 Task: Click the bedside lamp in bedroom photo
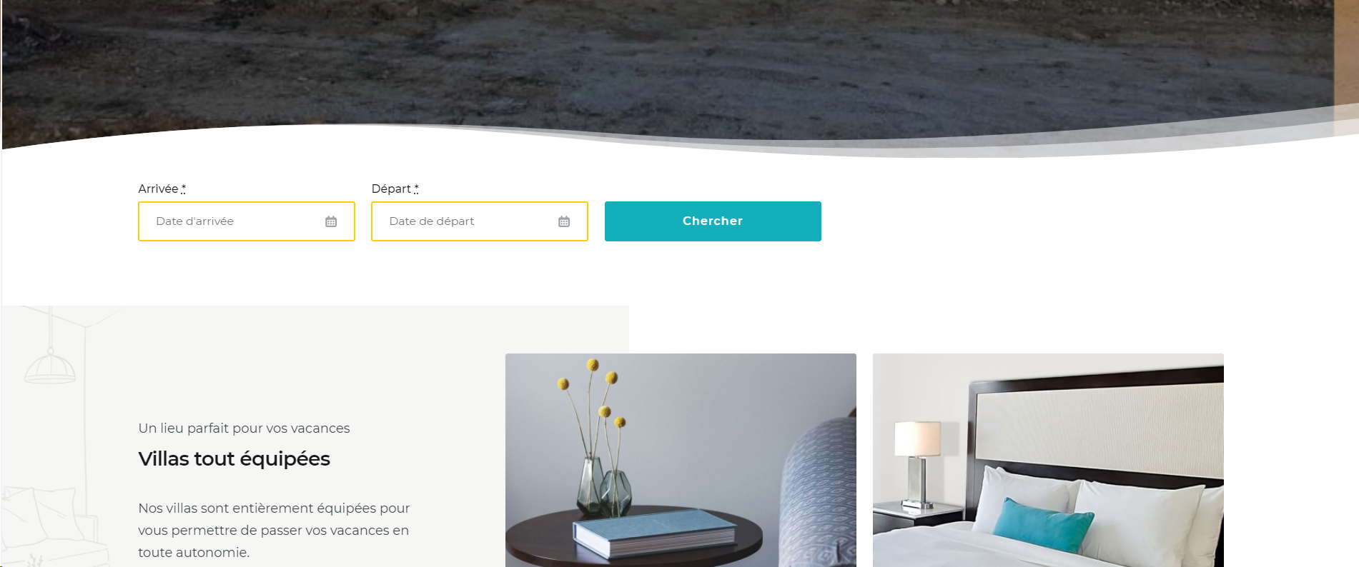click(x=918, y=464)
